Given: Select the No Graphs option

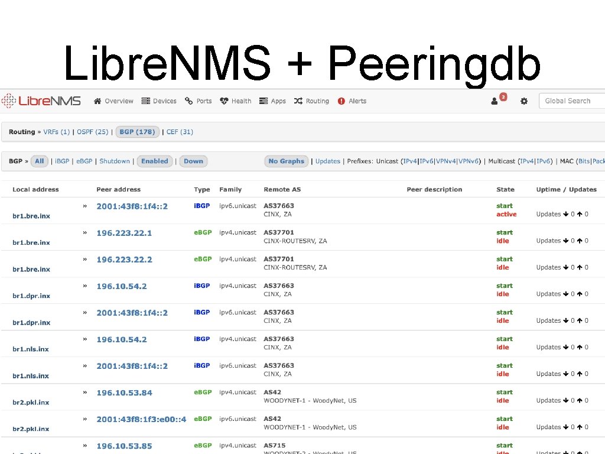Looking at the screenshot, I should coord(287,161).
